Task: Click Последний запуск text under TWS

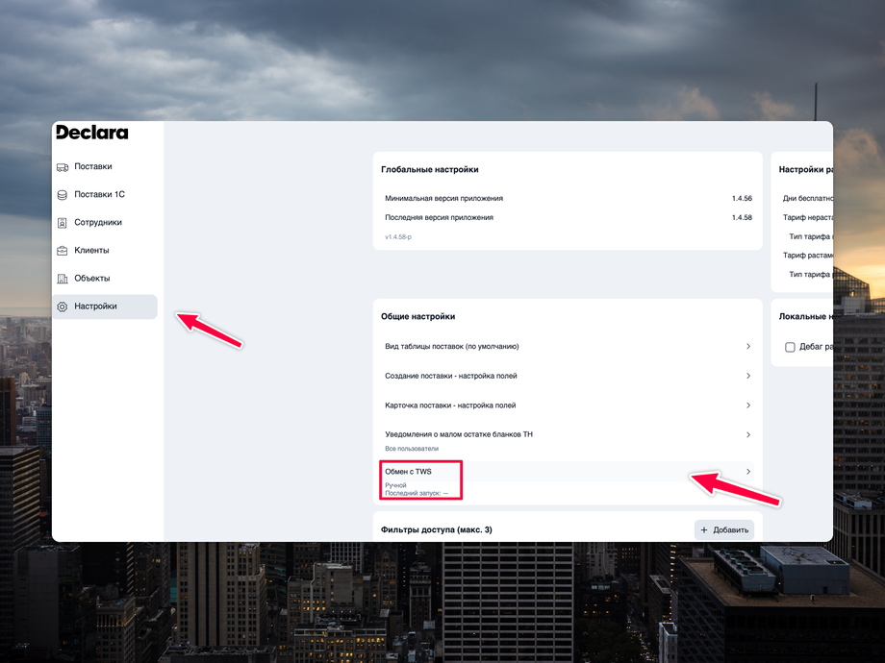Action: 417,493
